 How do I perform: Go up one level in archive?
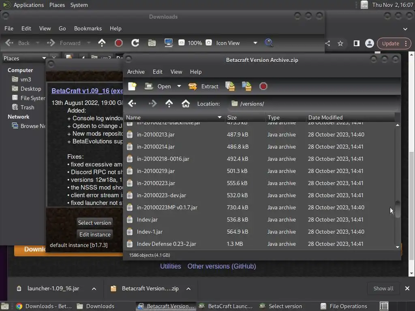[169, 103]
